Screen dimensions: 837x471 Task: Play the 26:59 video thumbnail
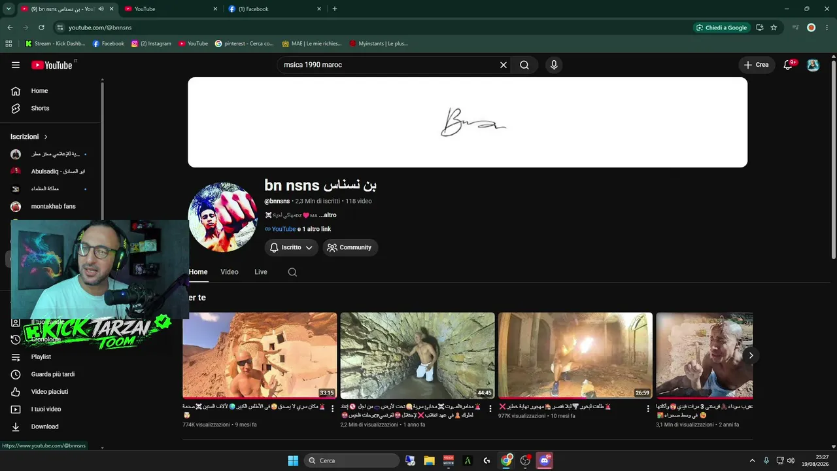point(575,355)
